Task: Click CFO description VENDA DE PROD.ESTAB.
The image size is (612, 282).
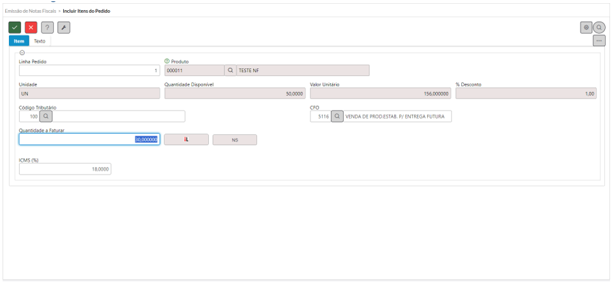Action: point(397,116)
